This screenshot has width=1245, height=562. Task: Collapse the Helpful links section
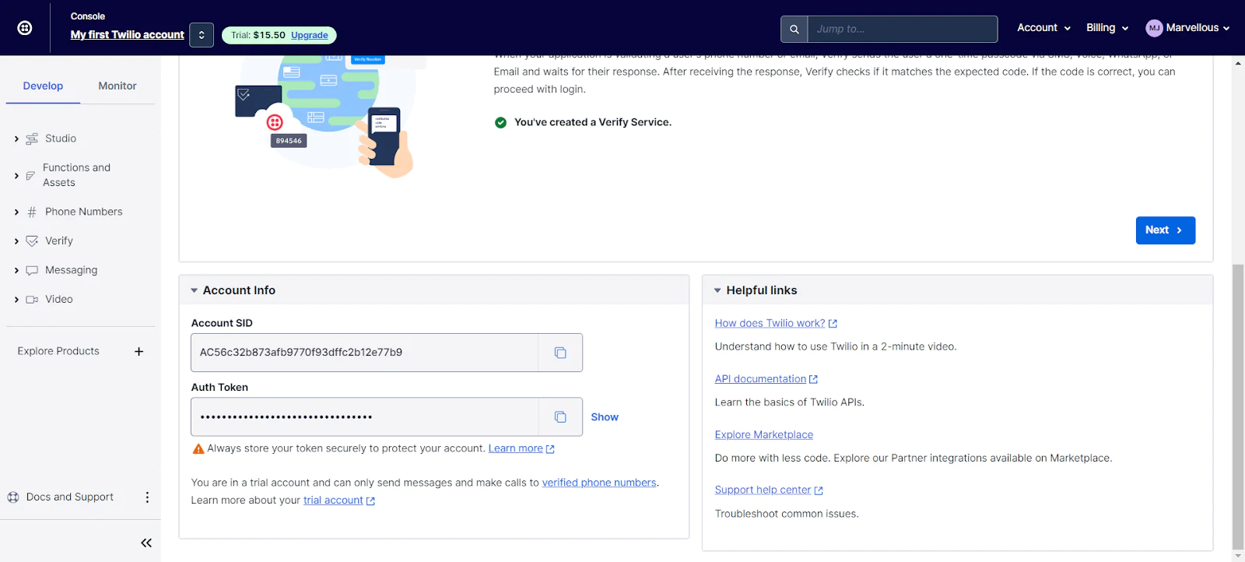[717, 290]
